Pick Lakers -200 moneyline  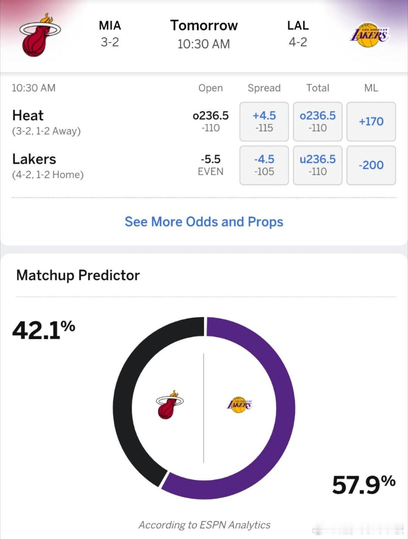pyautogui.click(x=371, y=165)
